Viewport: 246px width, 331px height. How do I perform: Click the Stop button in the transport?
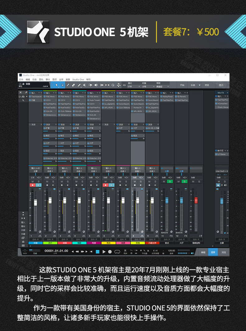point(98,252)
